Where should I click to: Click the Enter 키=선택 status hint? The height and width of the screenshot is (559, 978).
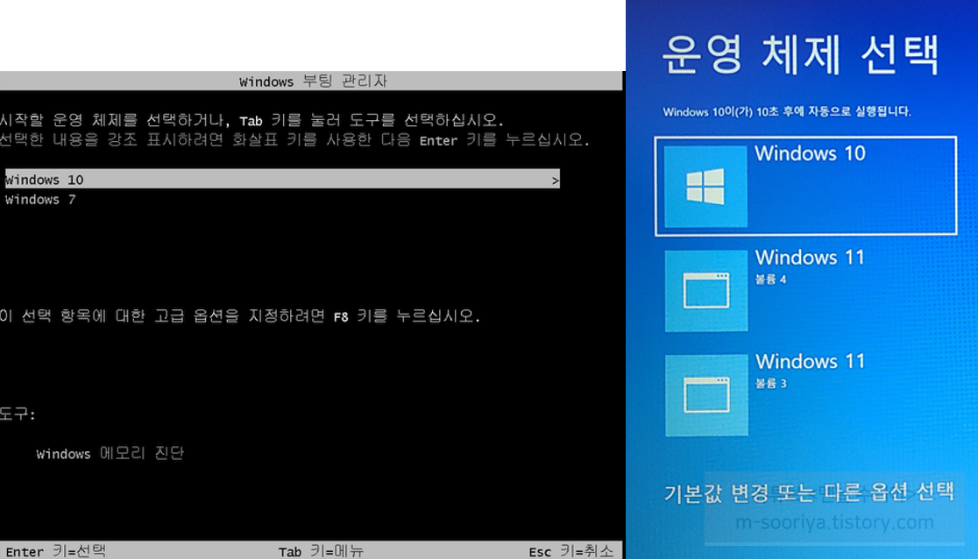(x=56, y=551)
